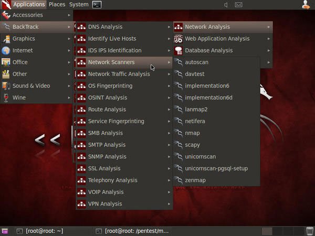Click the Wine glass icon
The image size is (315, 236).
coord(6,98)
